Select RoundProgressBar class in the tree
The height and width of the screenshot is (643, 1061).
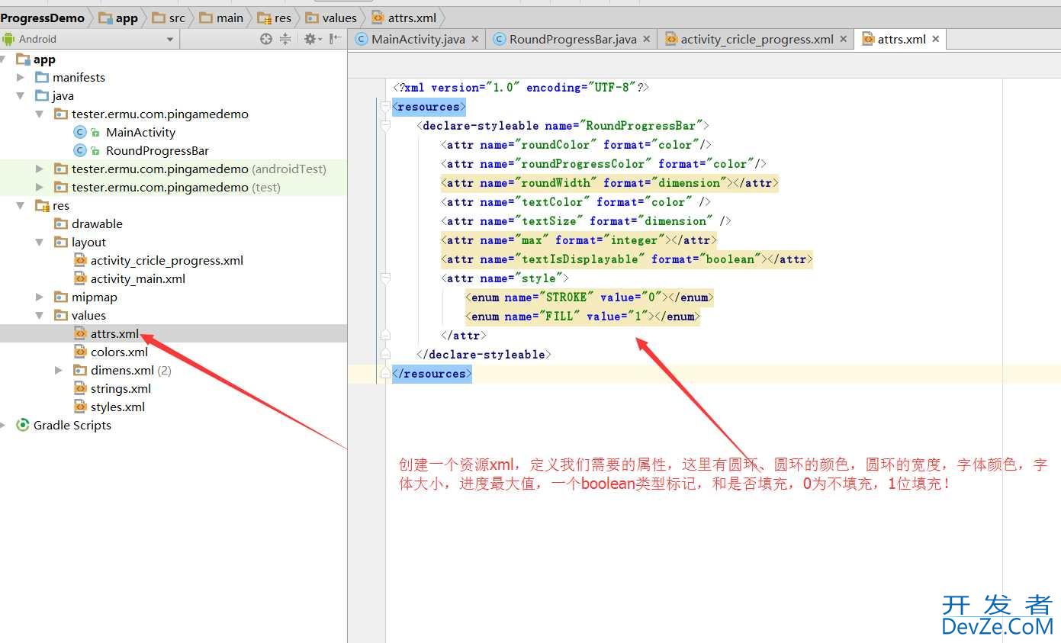point(157,150)
